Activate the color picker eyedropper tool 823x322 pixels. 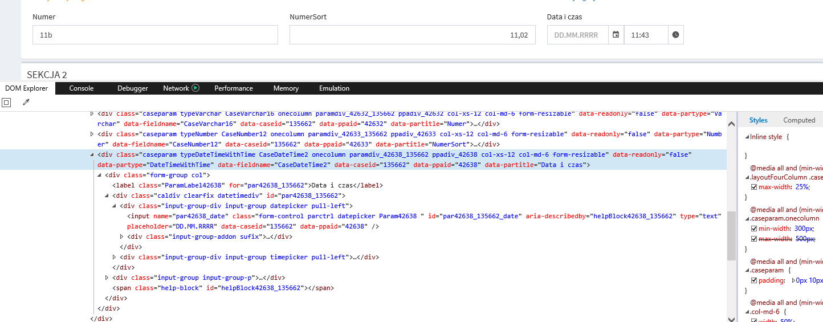coord(26,103)
